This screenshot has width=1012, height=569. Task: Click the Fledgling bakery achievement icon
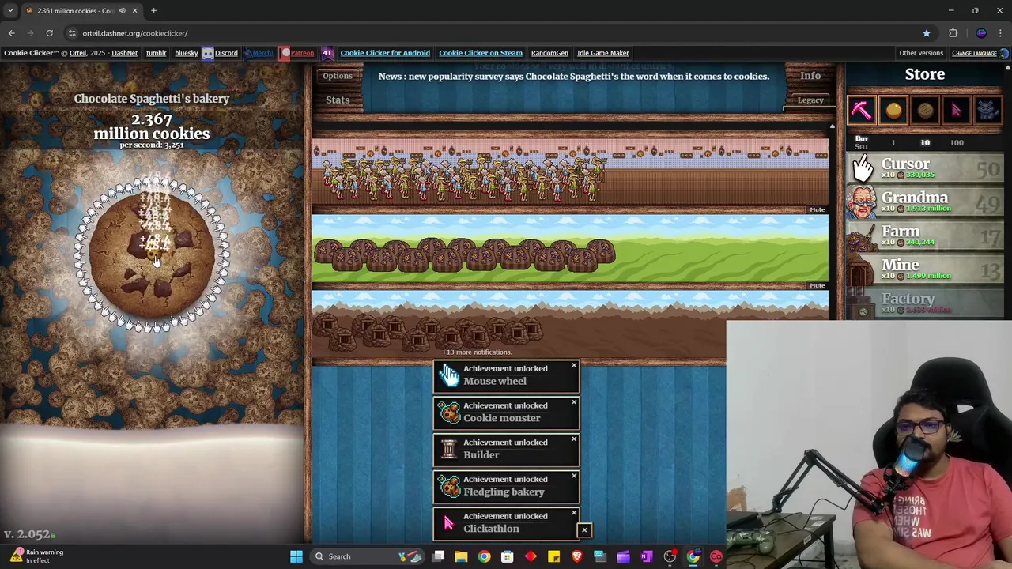(x=449, y=486)
